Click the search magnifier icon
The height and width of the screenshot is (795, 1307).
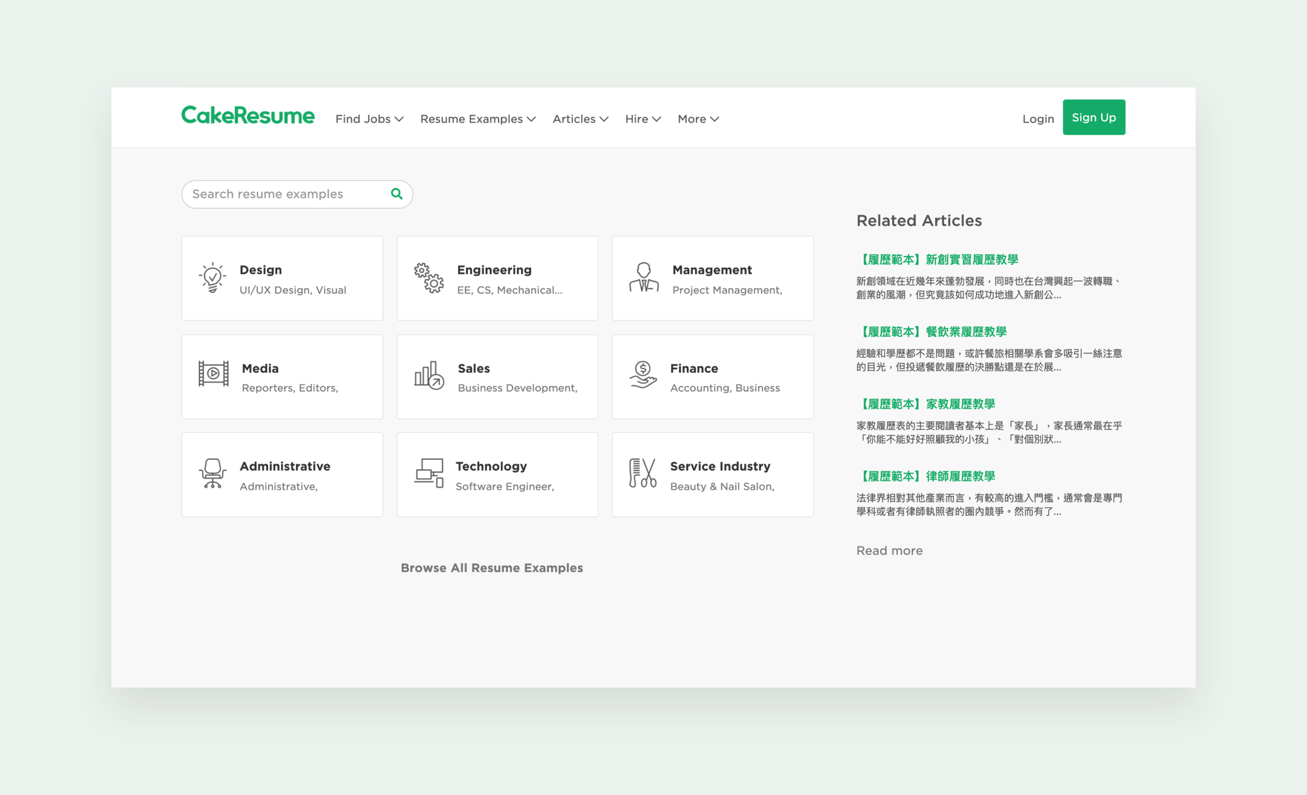pyautogui.click(x=396, y=194)
